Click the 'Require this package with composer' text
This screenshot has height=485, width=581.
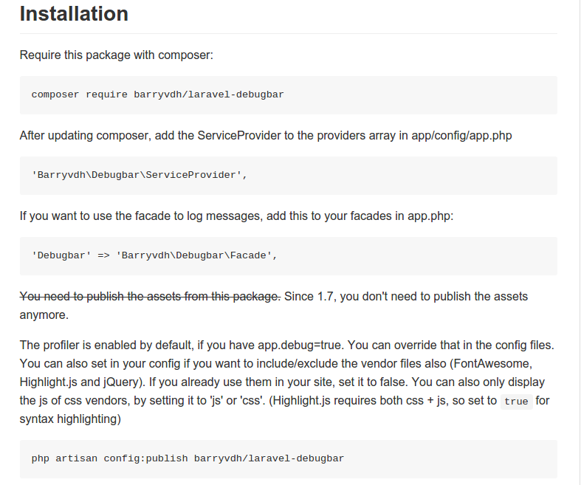[x=117, y=55]
